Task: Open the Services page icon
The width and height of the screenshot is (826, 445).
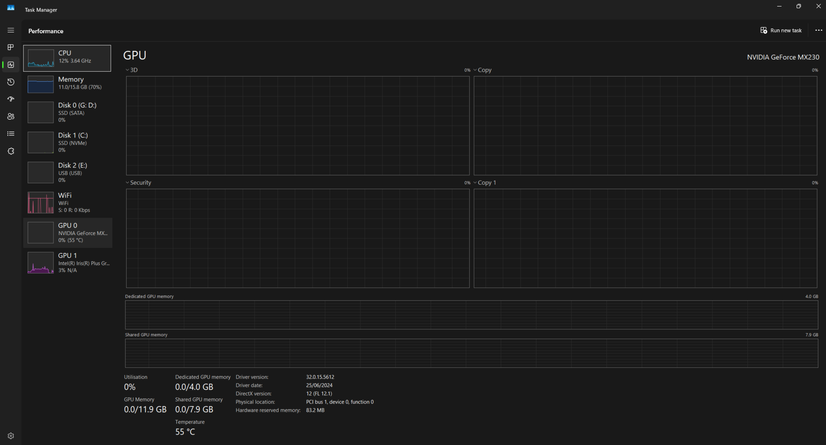Action: [x=11, y=151]
